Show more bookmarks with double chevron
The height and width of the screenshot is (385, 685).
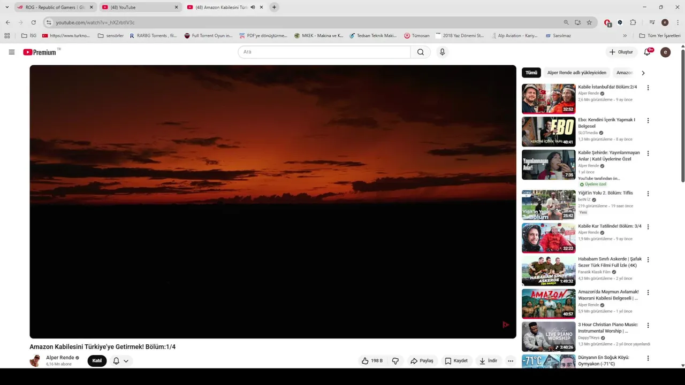(x=625, y=36)
